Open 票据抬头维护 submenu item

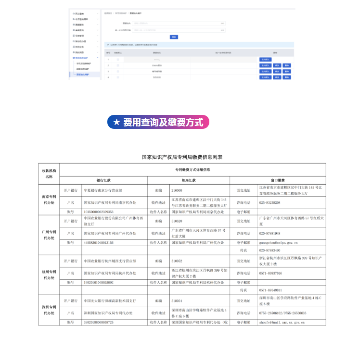point(83,75)
